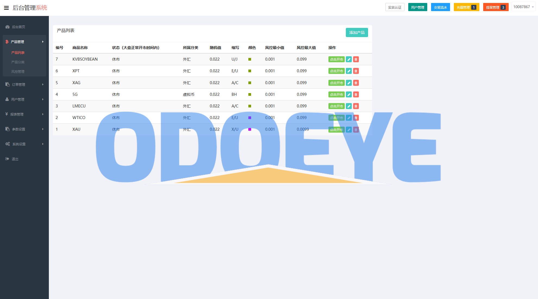Click the logout icon labeled 退出
This screenshot has width=538, height=299.
(x=7, y=159)
